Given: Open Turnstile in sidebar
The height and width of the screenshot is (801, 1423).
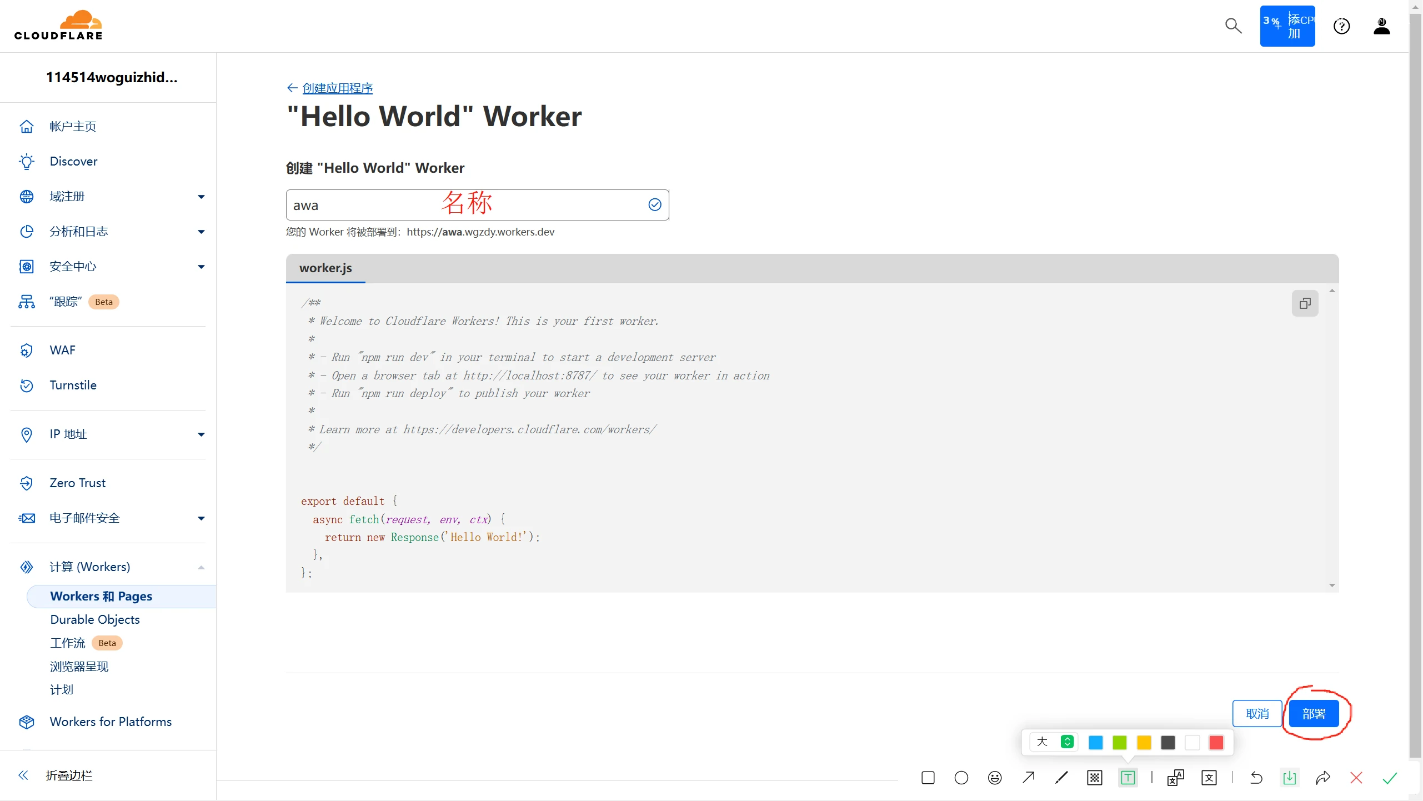Looking at the screenshot, I should (x=73, y=385).
